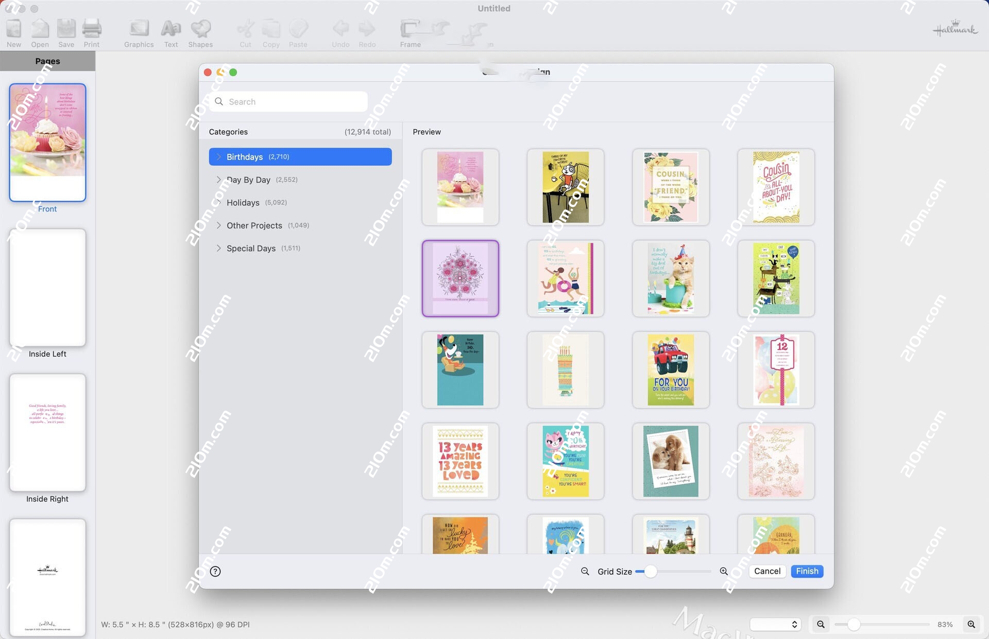The height and width of the screenshot is (639, 989).
Task: Open the Text tool
Action: point(170,31)
